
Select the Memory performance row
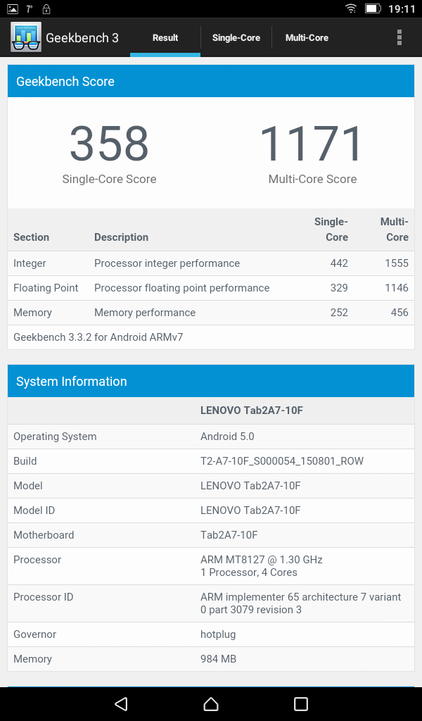coord(211,313)
